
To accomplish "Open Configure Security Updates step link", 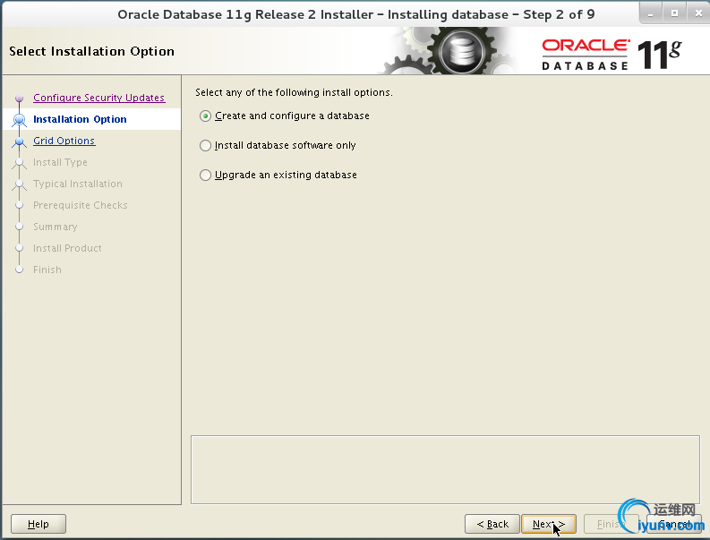I will (x=99, y=98).
